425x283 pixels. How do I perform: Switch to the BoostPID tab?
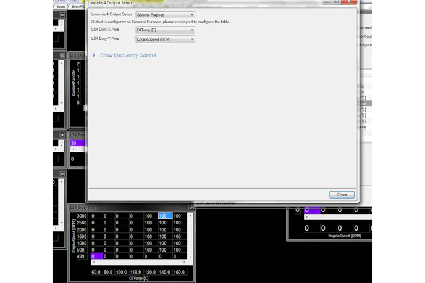[78, 7]
